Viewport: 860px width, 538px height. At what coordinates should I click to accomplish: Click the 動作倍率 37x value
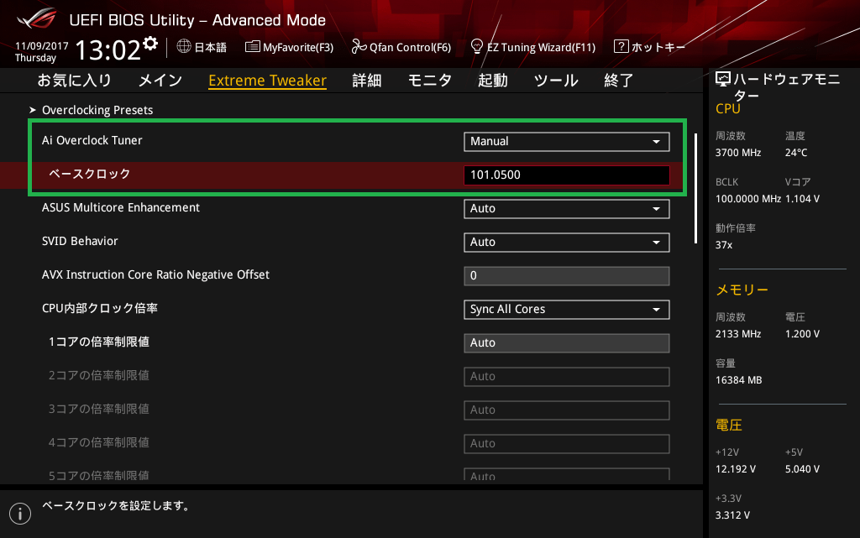[724, 245]
